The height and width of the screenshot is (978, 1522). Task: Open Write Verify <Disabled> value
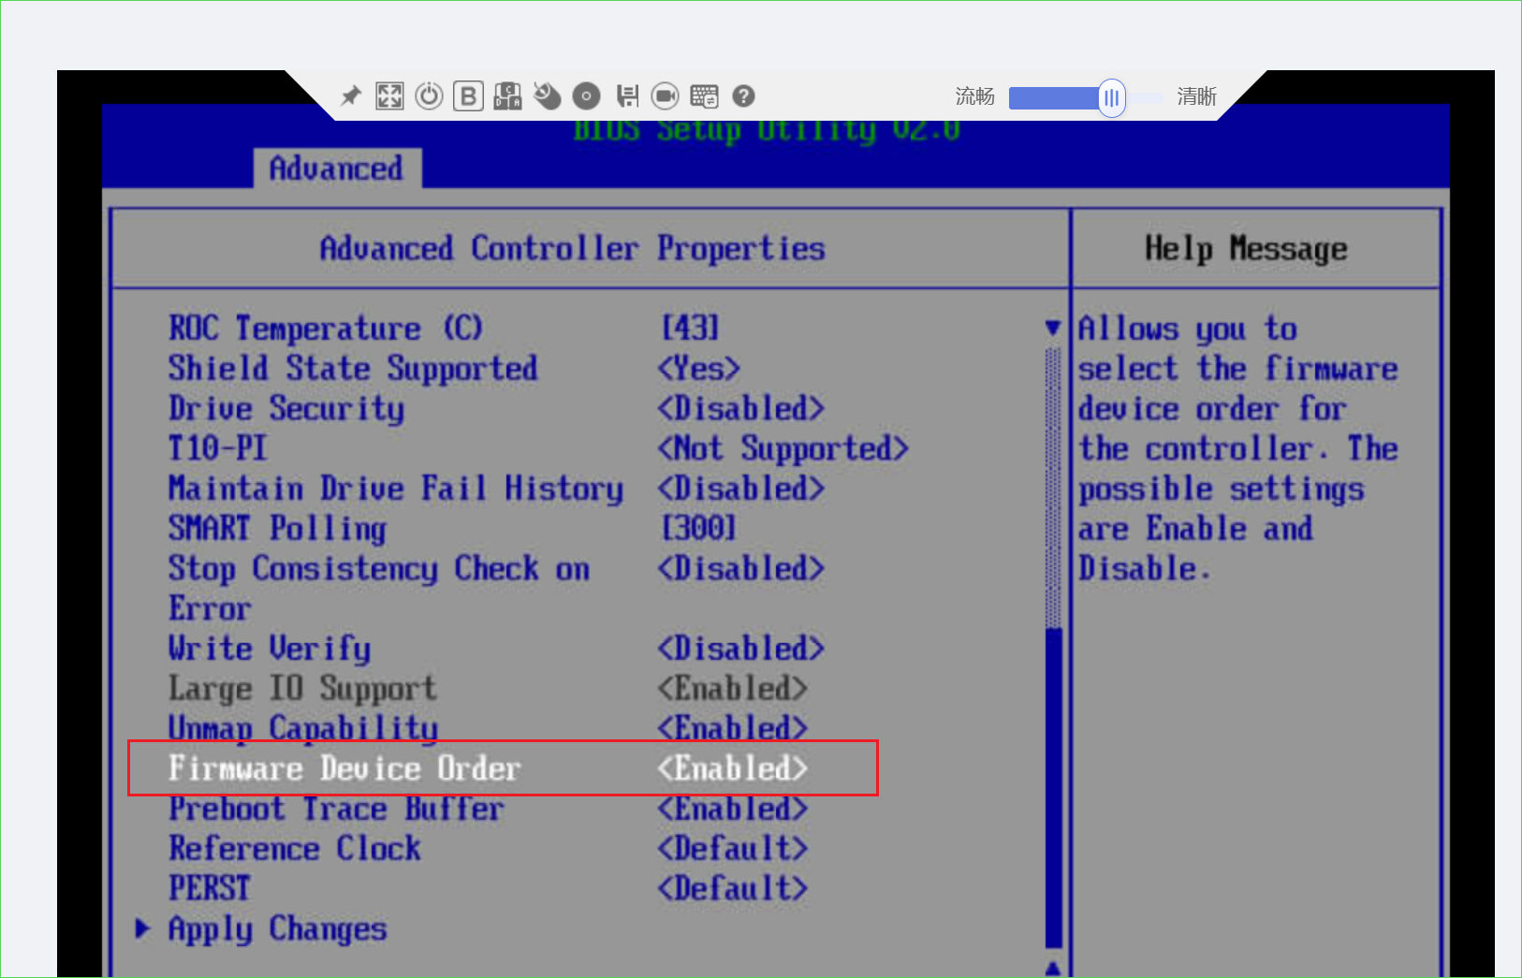click(741, 649)
